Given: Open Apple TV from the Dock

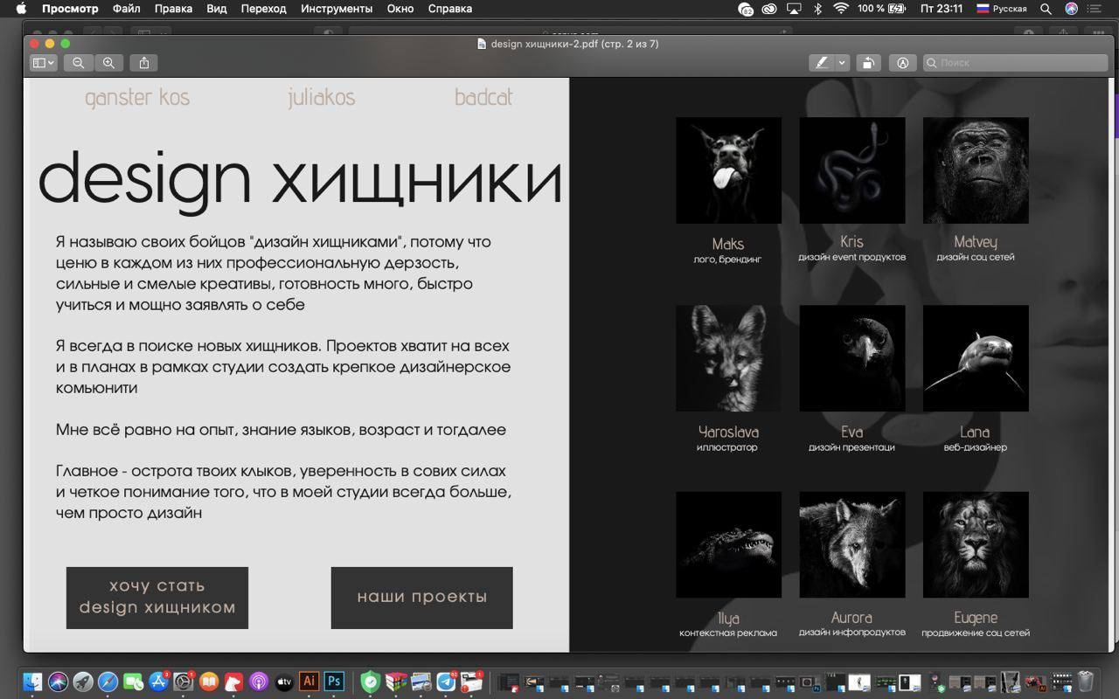Looking at the screenshot, I should (284, 682).
